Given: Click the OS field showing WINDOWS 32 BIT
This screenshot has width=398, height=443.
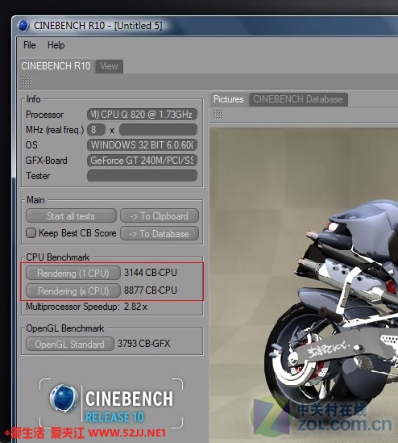Looking at the screenshot, I should (142, 145).
